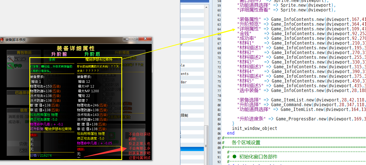Click the 秘银斧 axe icon in the backpack list
This screenshot has height=165, width=366.
pos(10,59)
